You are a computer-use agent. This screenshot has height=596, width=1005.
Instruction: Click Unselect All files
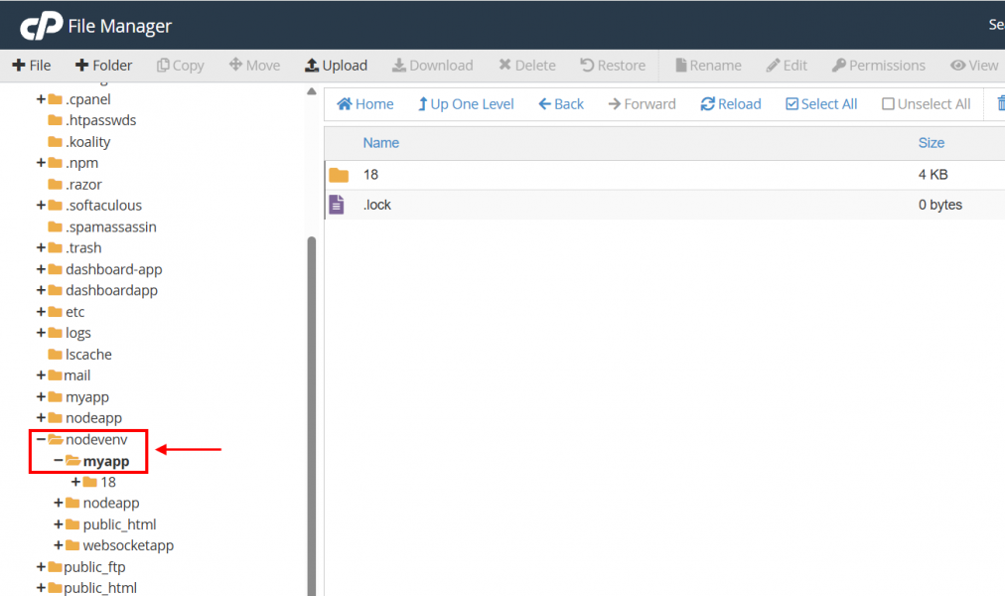tap(927, 104)
